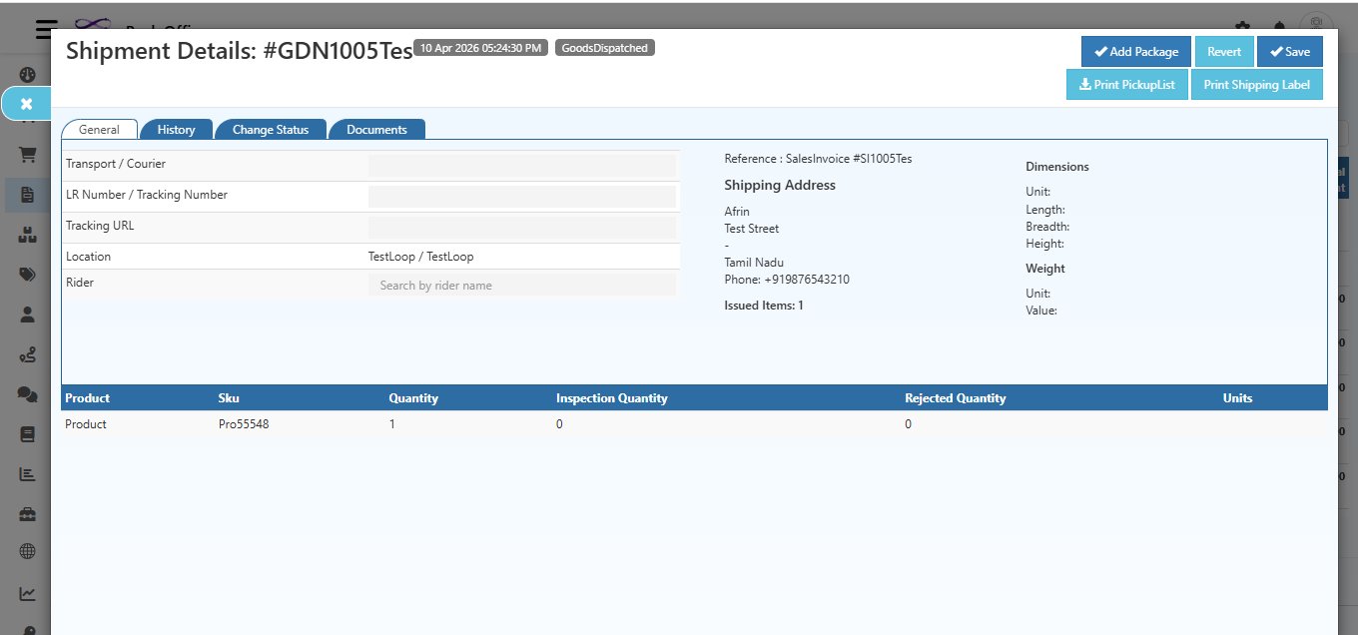Click the Print Shipping Label button
1358x635 pixels.
tap(1256, 84)
